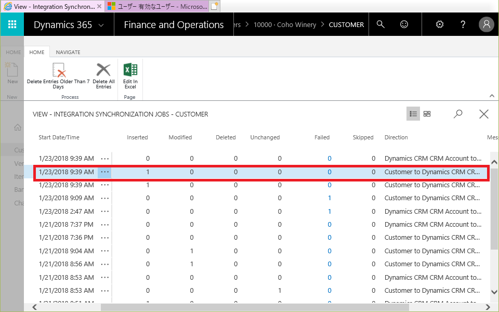Open Failed count link for 1/21/2018 9:04 AM

330,251
